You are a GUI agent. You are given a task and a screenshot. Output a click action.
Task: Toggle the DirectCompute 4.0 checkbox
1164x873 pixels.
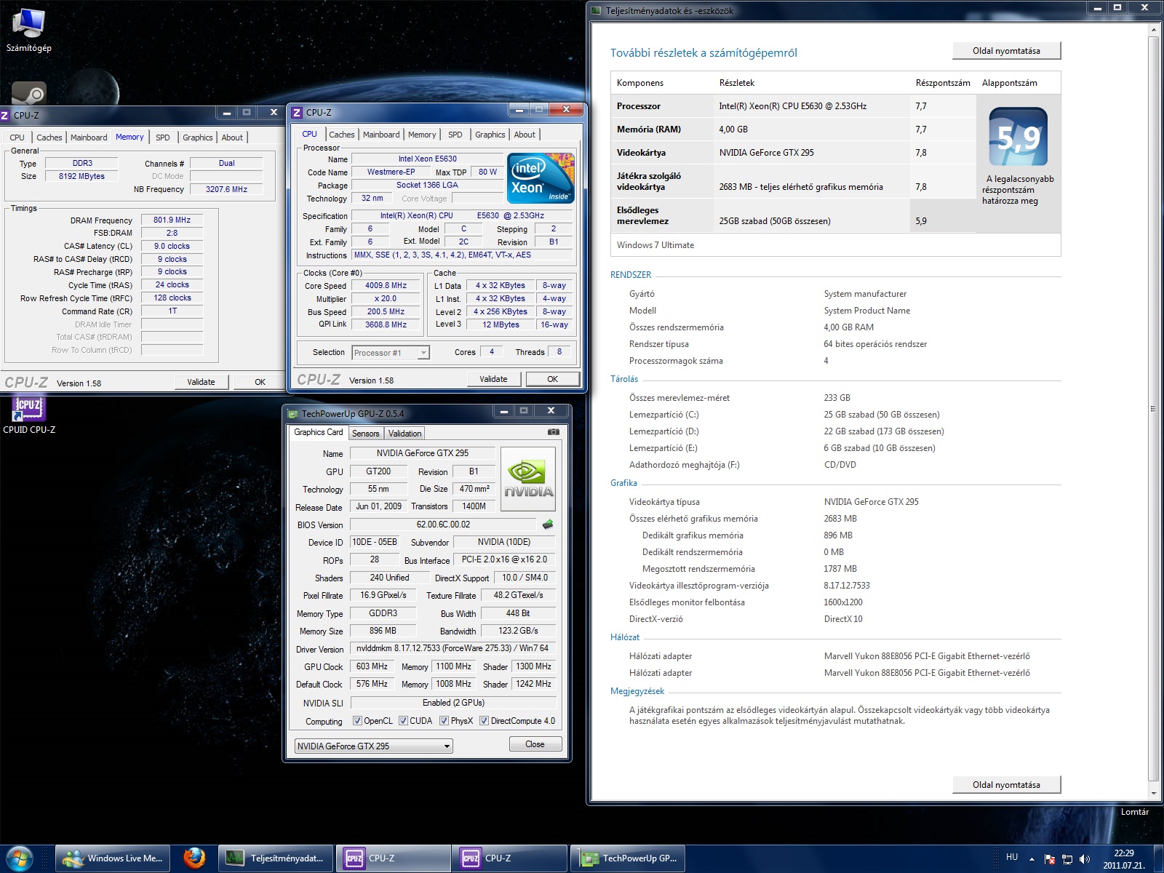tap(484, 721)
